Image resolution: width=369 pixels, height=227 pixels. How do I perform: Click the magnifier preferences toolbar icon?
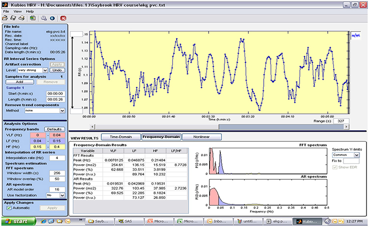coord(44,18)
